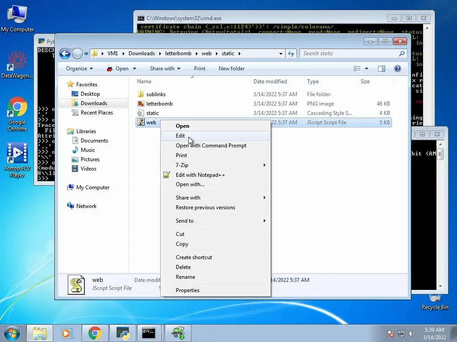Screen dimensions: 457x342
Task: Open the frog download taskbar icon
Action: [178, 333]
